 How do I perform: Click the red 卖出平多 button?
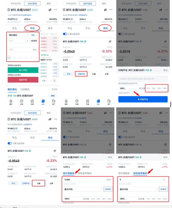click(23, 80)
